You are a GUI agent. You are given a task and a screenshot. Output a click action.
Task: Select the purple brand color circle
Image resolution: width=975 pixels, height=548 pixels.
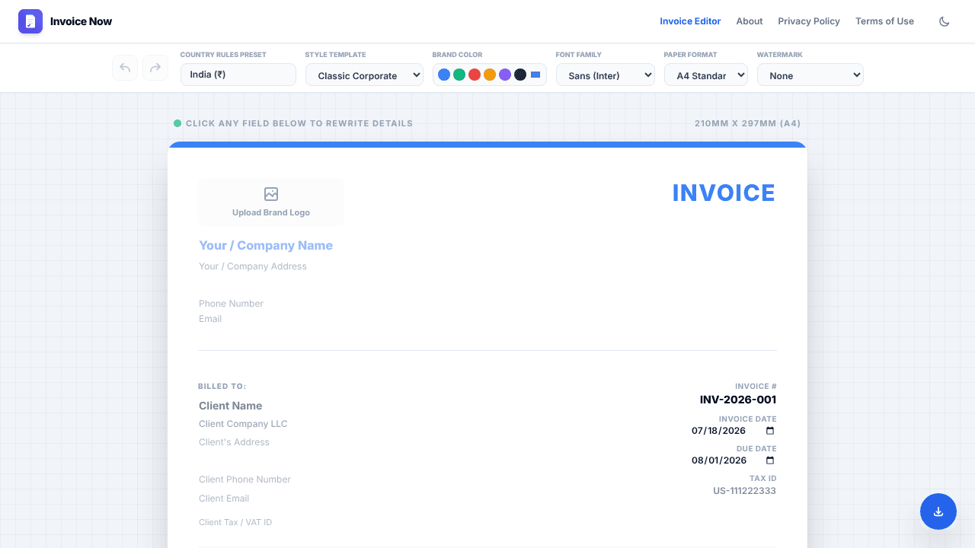(505, 75)
